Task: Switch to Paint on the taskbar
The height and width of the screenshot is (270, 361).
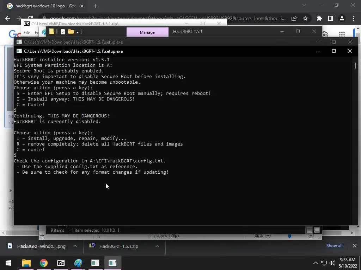Action: tap(78, 263)
